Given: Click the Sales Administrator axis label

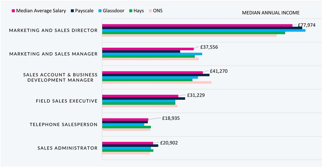Looking at the screenshot, I should coord(67,148).
